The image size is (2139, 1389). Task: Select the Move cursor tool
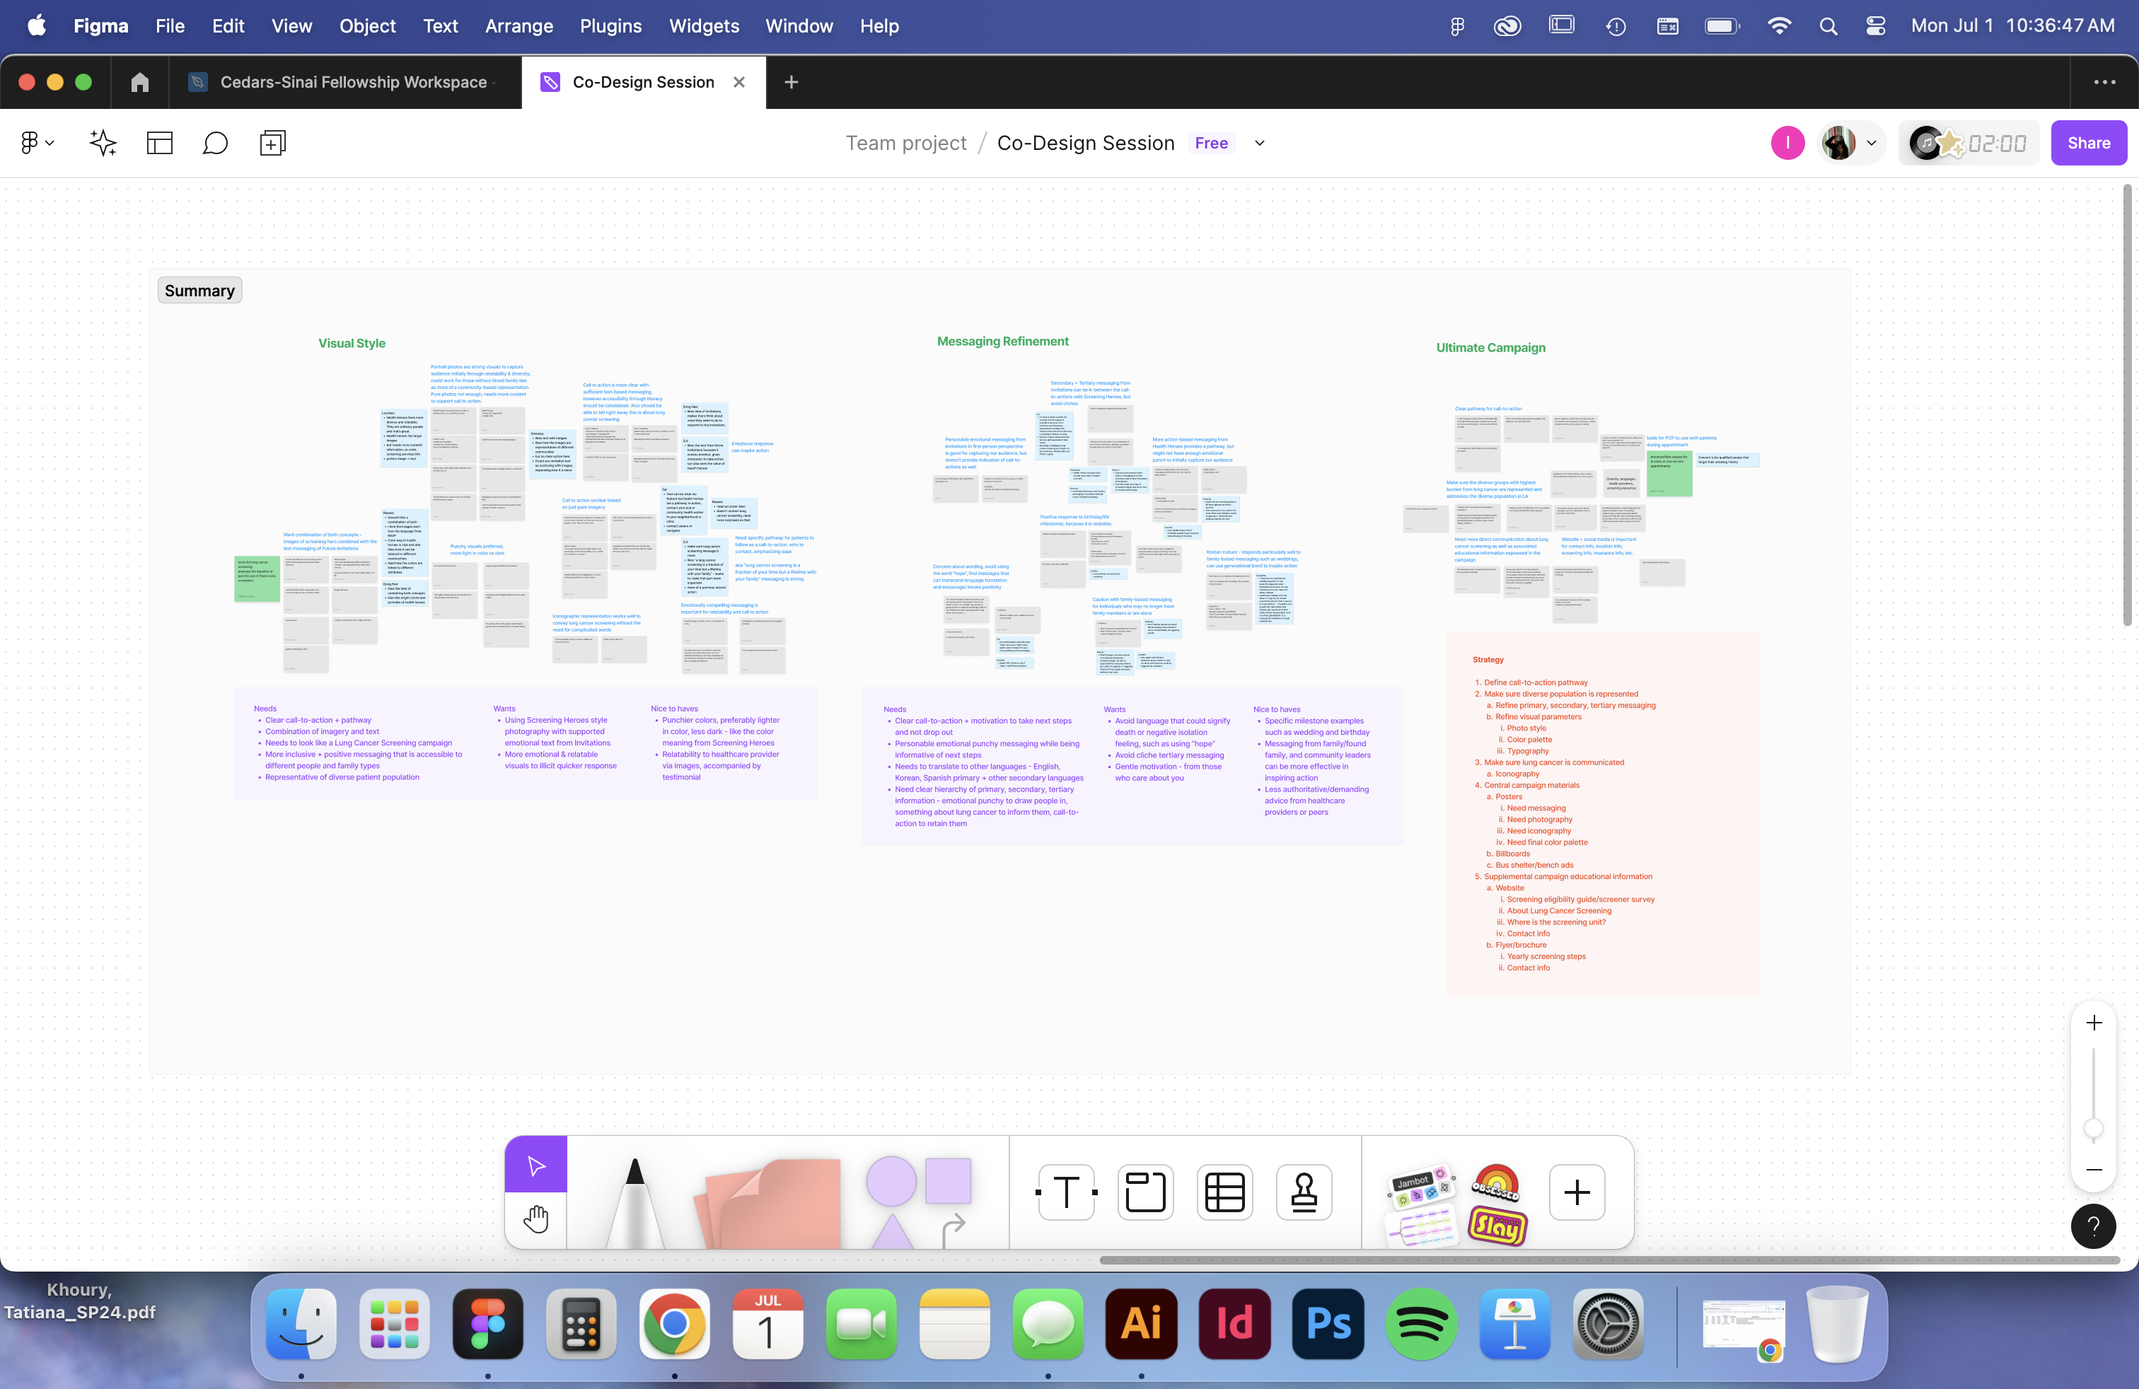pyautogui.click(x=535, y=1166)
